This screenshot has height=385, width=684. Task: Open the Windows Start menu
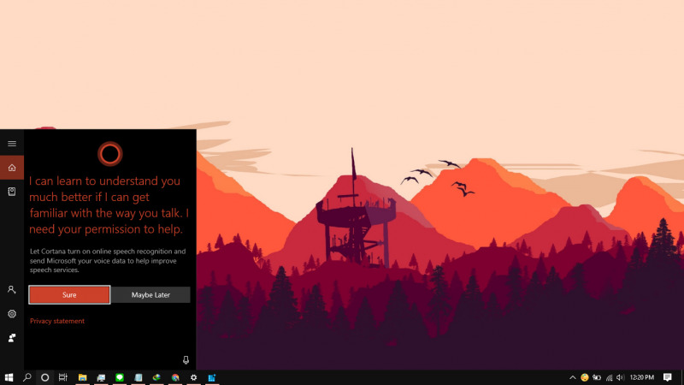[x=9, y=377]
